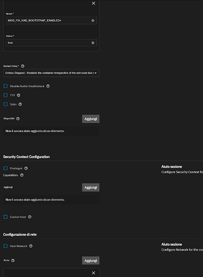Clear the Valore field value icon
203x277 pixels.
point(93,43)
